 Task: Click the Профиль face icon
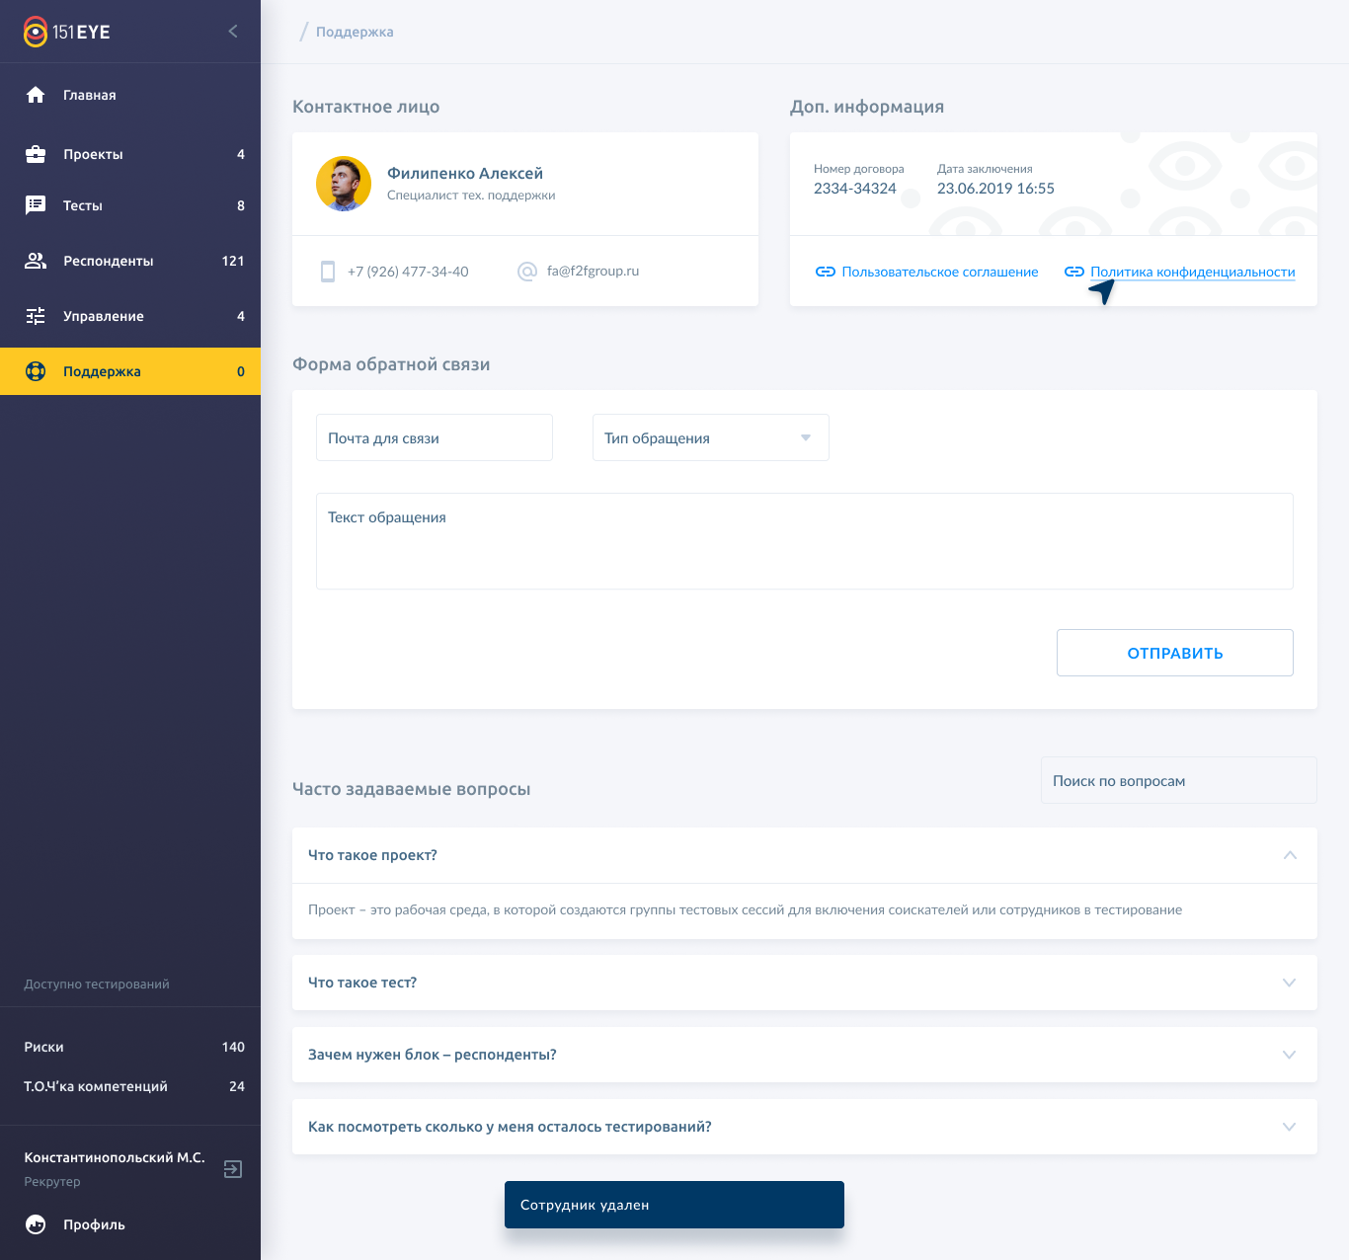point(36,1224)
